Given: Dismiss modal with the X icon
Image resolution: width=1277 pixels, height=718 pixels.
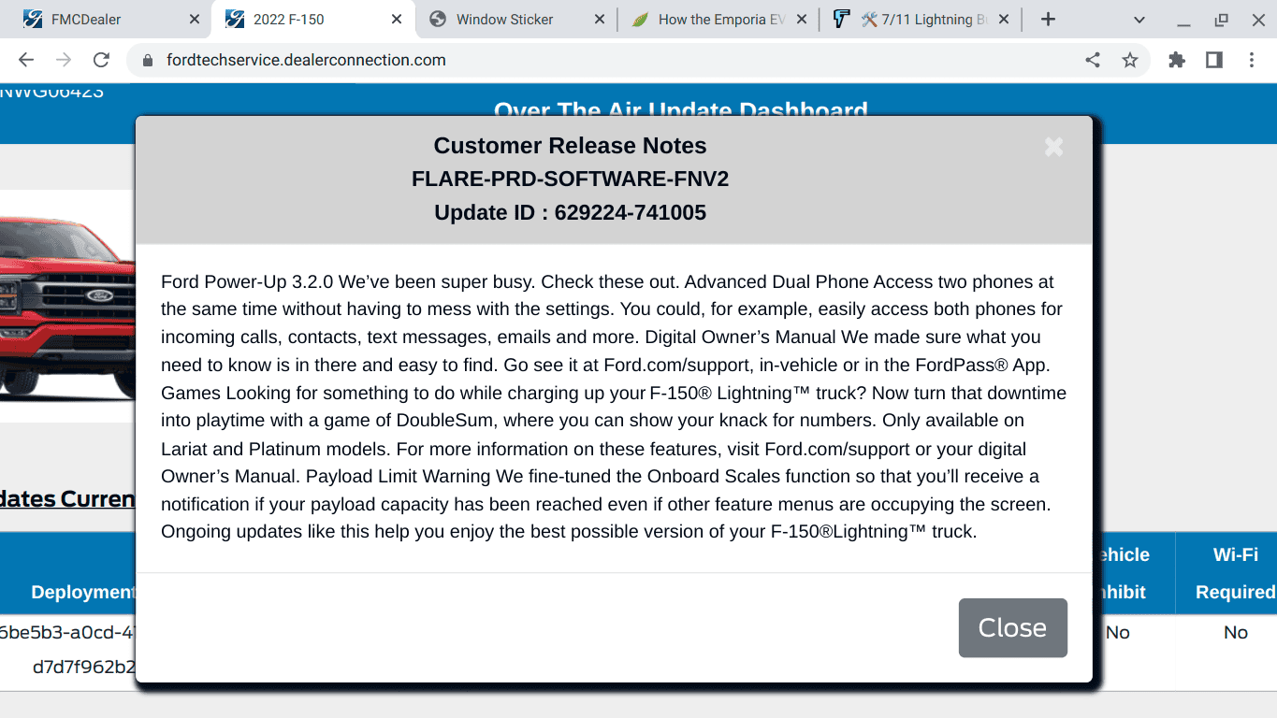Looking at the screenshot, I should click(x=1053, y=147).
